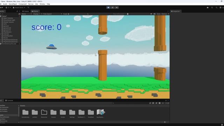
Task: Toggle the Stats overlay button
Action: (159, 14)
